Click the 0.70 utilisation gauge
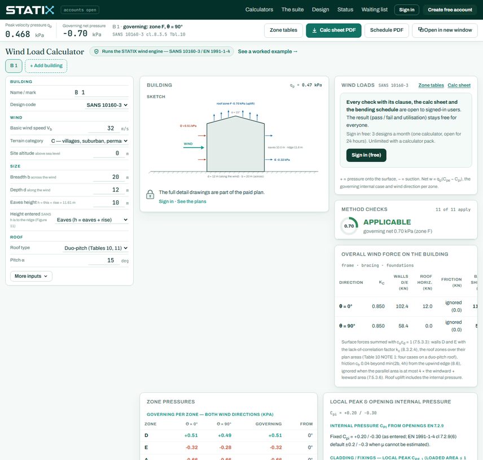Screen dimensions: 483x460 (349, 226)
